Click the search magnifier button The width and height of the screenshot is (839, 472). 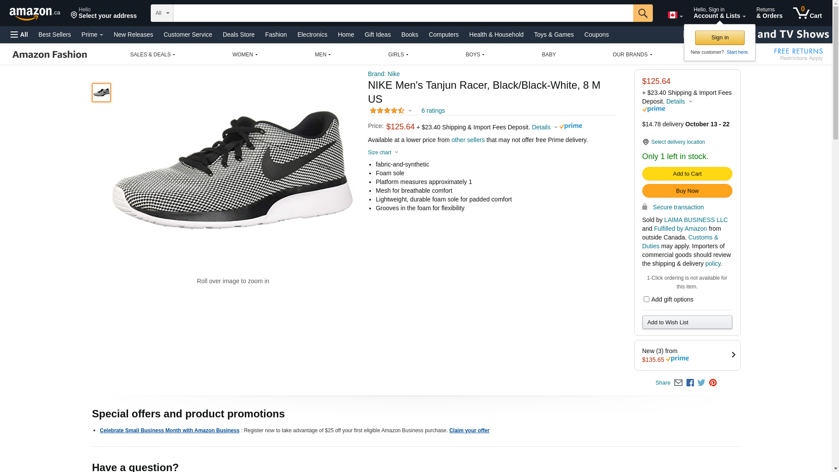pos(642,13)
